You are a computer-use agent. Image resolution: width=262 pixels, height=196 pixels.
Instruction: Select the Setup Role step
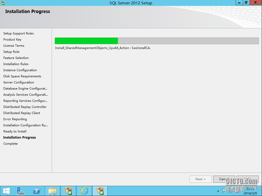[11, 52]
